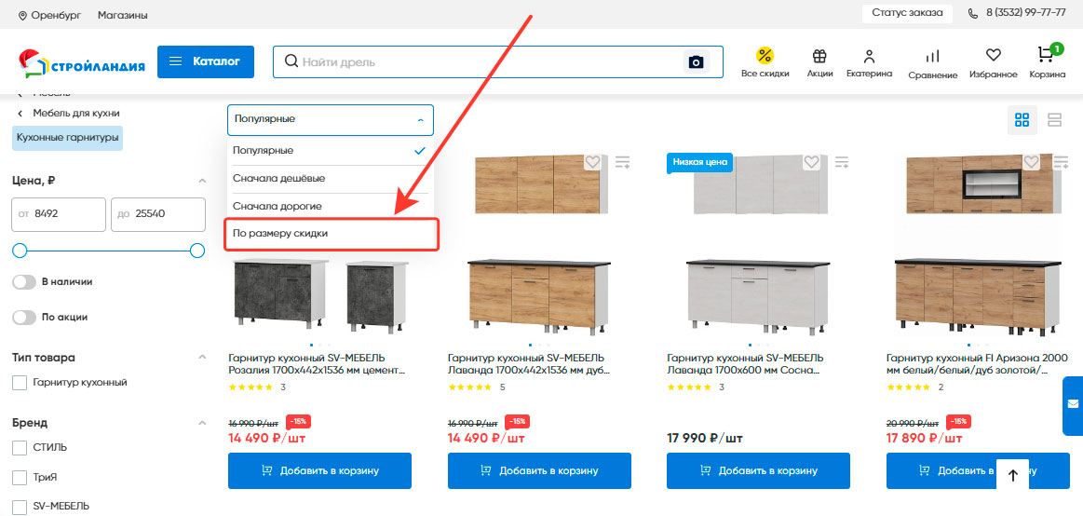Select Популярные sort option

[x=331, y=151]
